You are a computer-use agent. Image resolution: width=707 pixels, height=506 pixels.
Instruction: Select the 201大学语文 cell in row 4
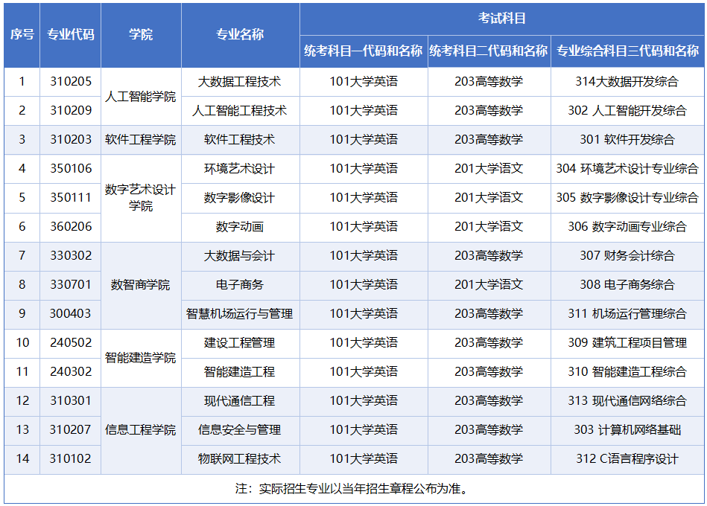486,169
